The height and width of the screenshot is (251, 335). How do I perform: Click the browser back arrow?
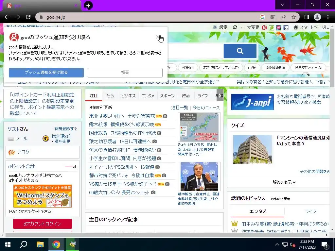click(x=7, y=17)
